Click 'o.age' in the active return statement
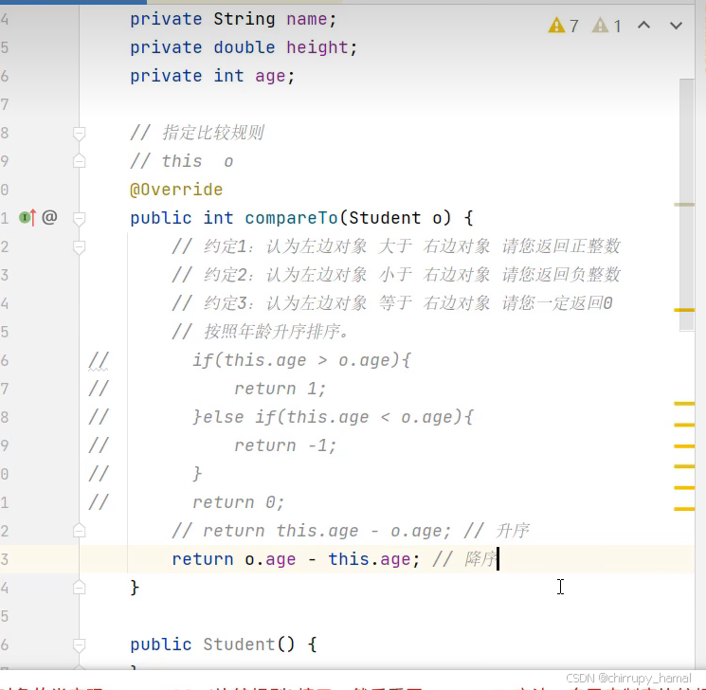The height and width of the screenshot is (690, 706). click(x=270, y=559)
